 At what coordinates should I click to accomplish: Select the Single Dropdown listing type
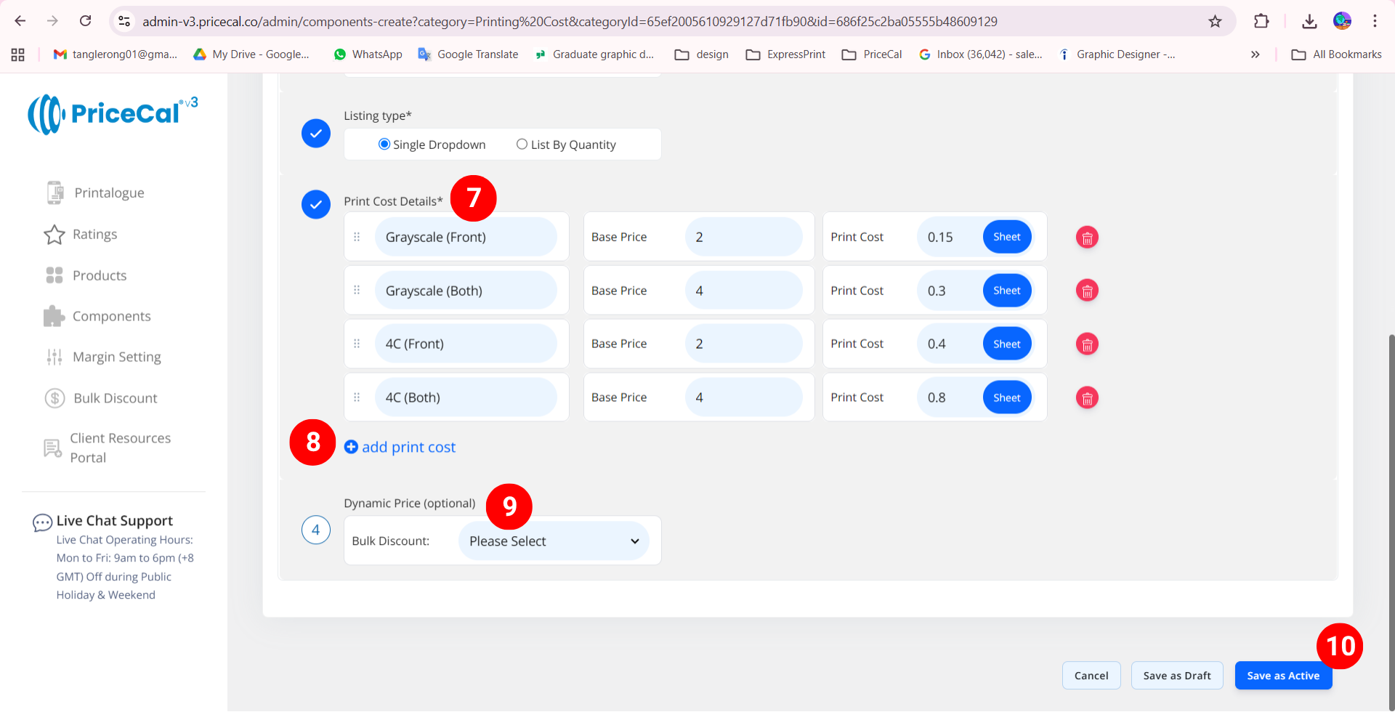coord(384,145)
